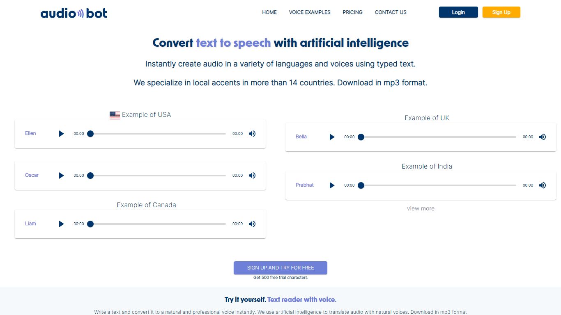Toggle volume on Liam's audio player
Screen dimensions: 561x315
(x=252, y=224)
